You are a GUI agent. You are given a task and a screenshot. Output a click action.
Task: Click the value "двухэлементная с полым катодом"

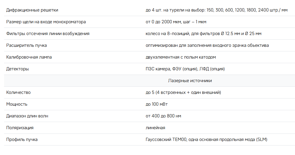click(x=181, y=57)
